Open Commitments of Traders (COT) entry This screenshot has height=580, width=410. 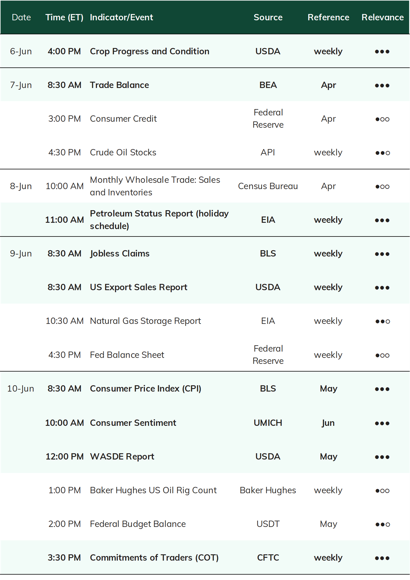tap(154, 557)
